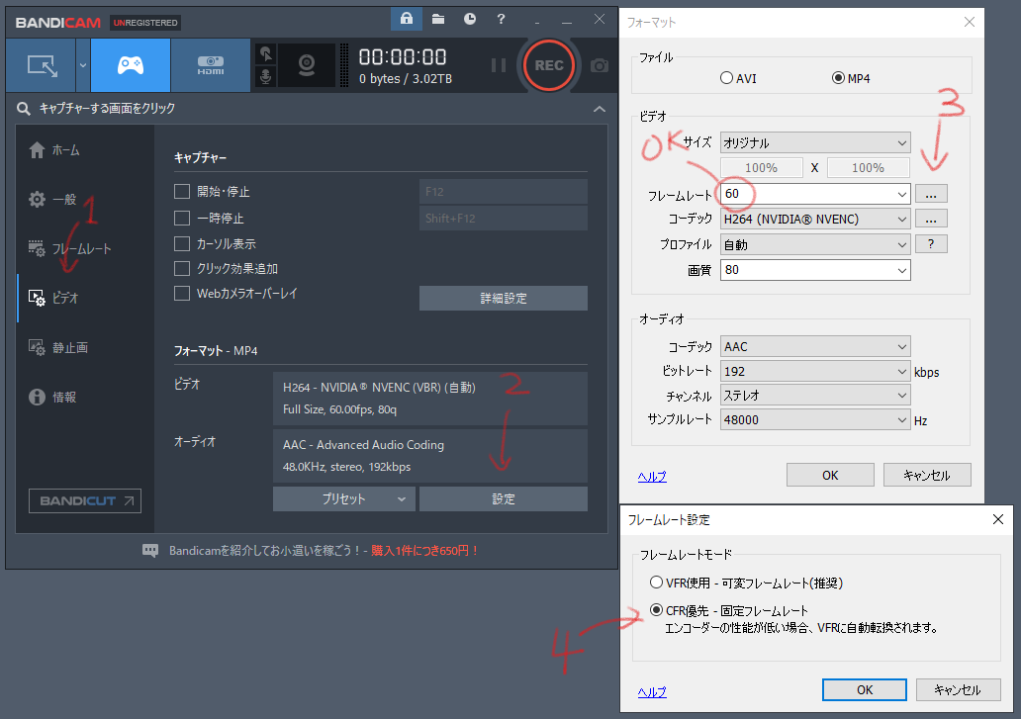Open recording mode dropdown arrow beside screen mode
The image size is (1021, 719).
tap(83, 65)
